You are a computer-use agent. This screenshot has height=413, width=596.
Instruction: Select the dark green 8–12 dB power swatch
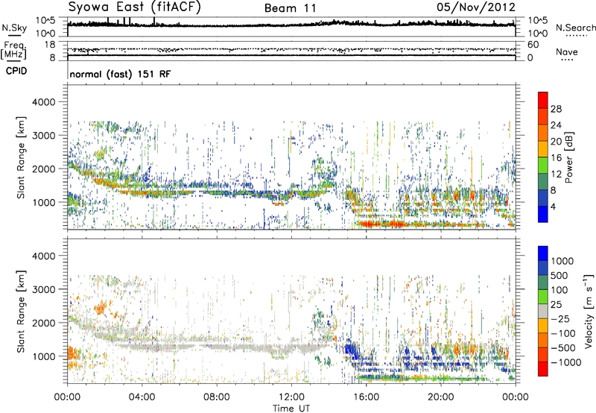pos(543,181)
